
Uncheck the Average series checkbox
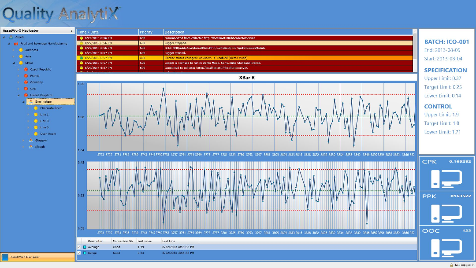click(x=79, y=247)
